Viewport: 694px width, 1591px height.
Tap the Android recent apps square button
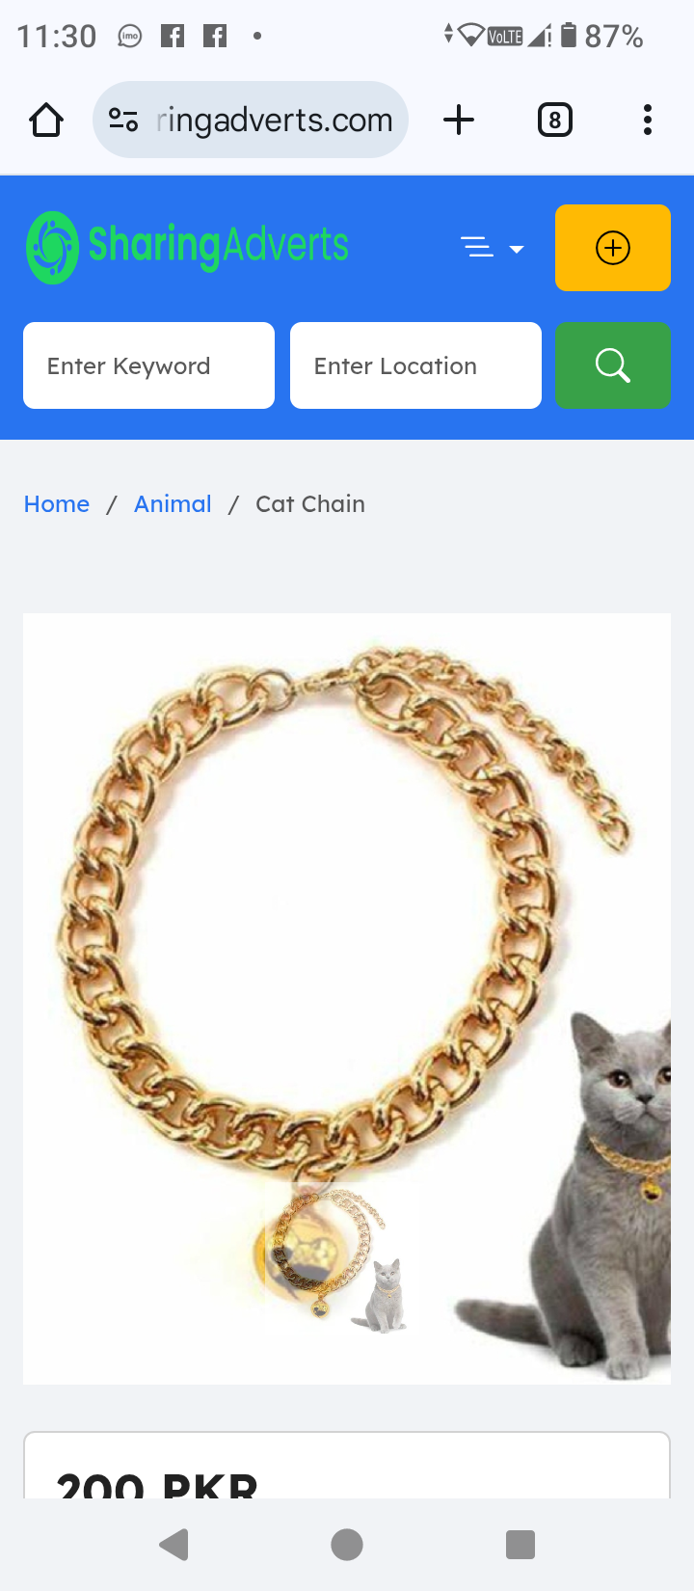520,1545
